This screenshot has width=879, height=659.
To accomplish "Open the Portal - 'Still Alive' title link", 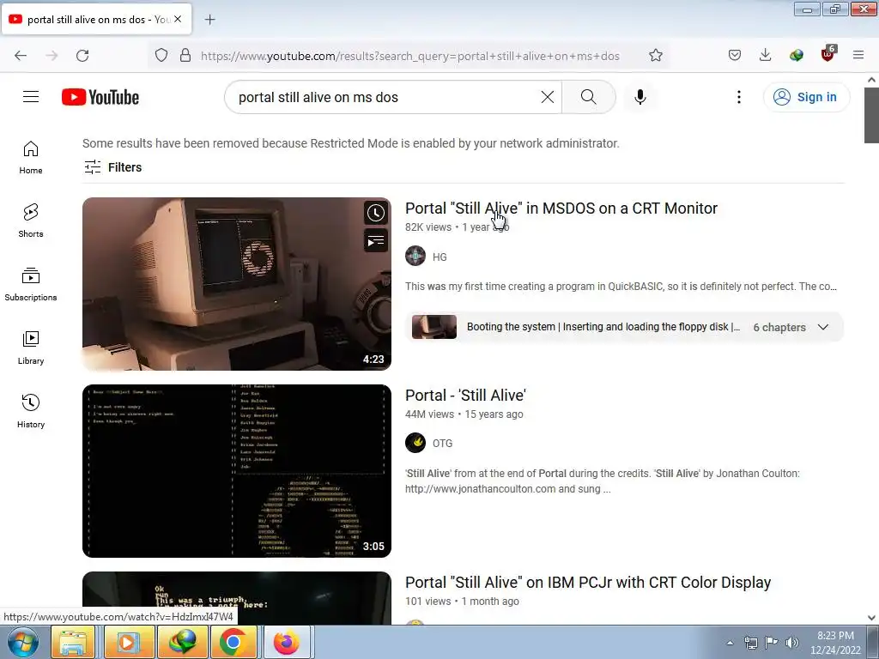I will pyautogui.click(x=465, y=395).
